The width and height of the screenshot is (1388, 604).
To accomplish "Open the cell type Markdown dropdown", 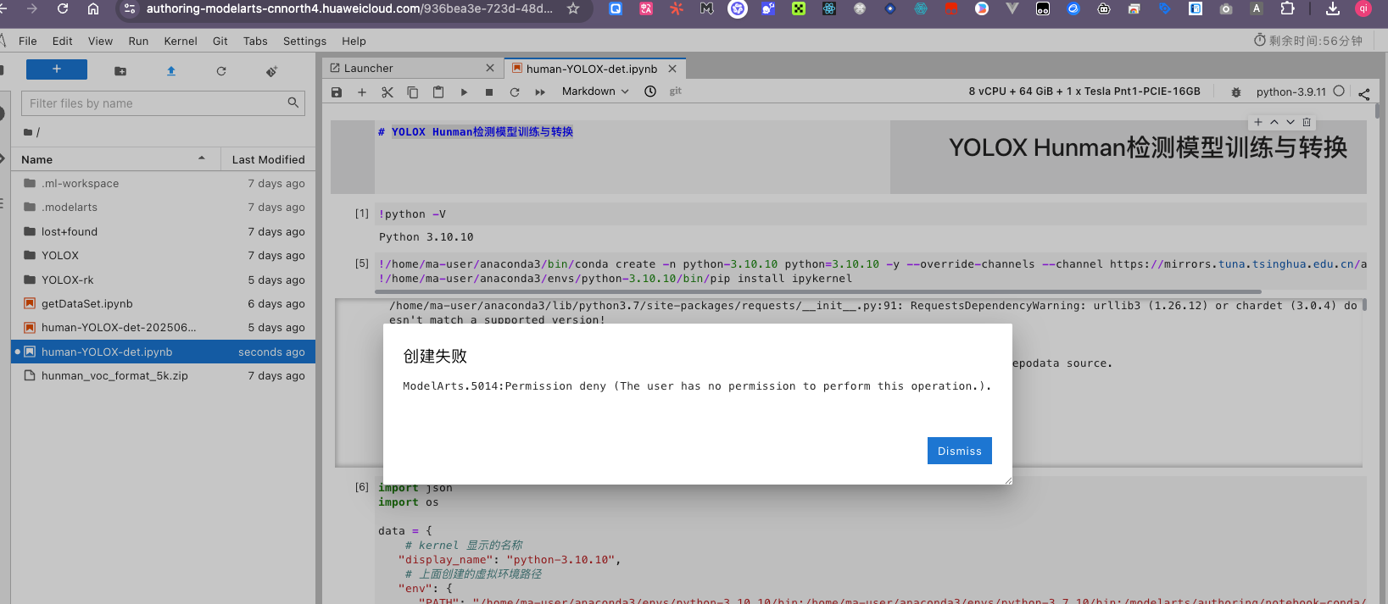I will 595,91.
